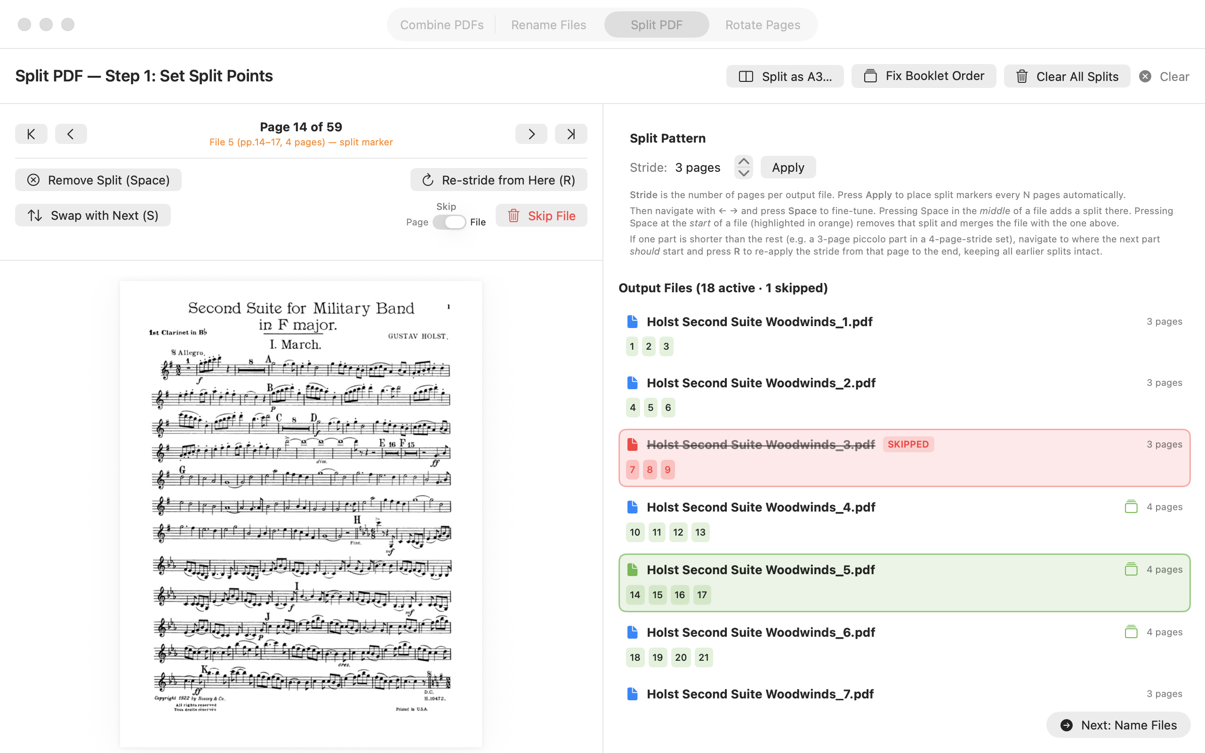Click the file icon of Holst Second Suite Woodwinds_6.pdf
This screenshot has height=753, width=1205.
pos(632,632)
